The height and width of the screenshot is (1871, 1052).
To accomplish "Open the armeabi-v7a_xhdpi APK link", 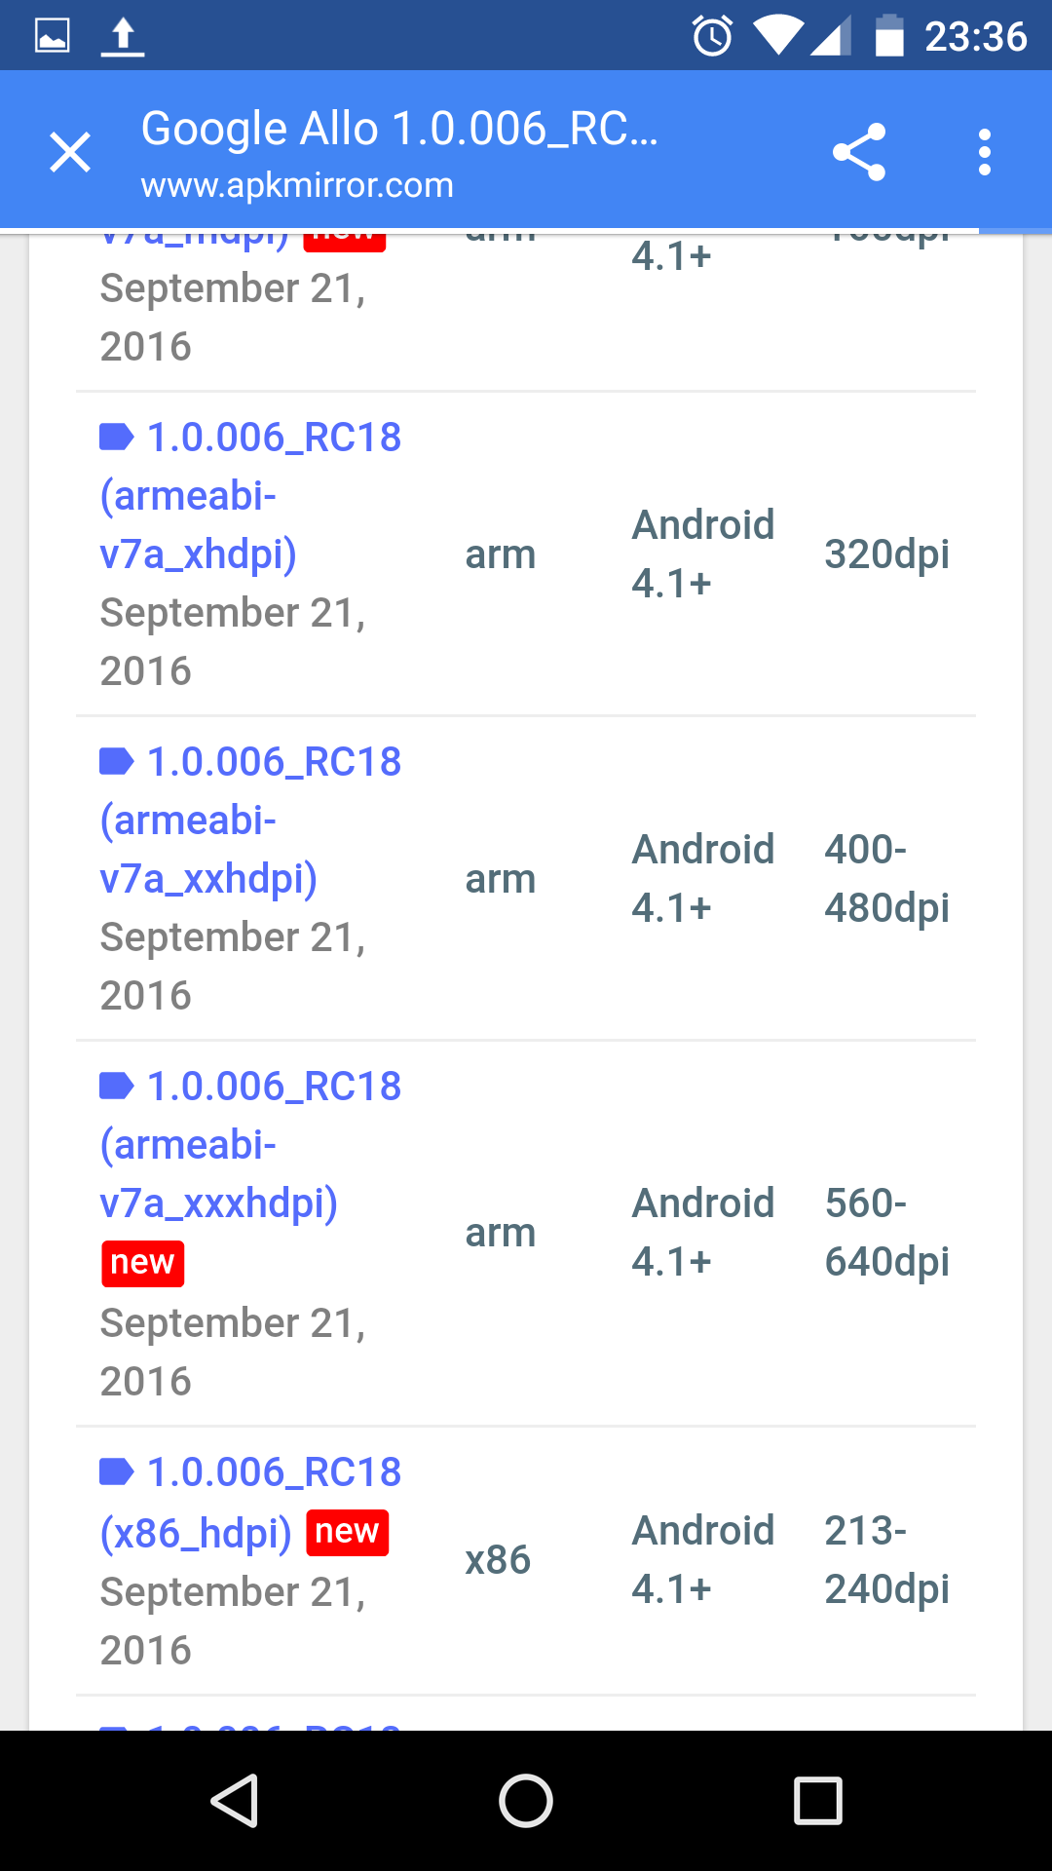I will tap(249, 495).
